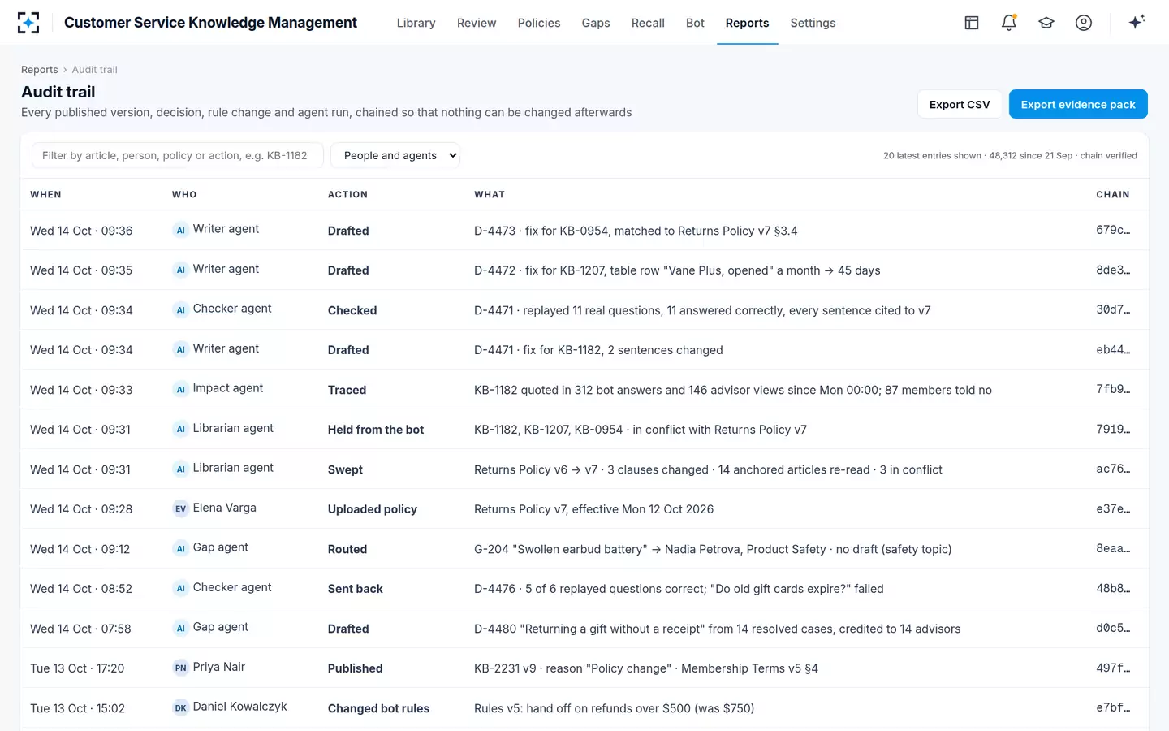Focus the audit trail filter field

(178, 155)
